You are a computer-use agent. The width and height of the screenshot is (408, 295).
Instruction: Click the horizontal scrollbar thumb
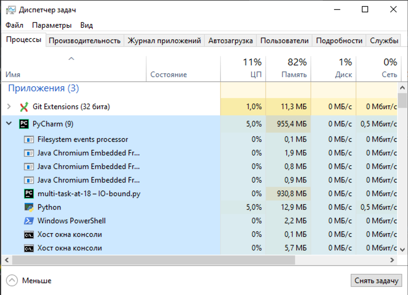coord(154,260)
